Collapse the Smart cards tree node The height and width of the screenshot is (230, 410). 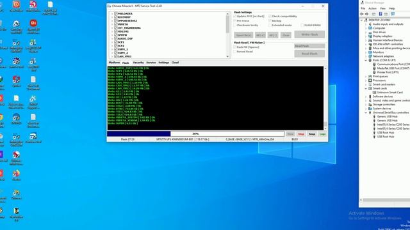tap(366, 88)
